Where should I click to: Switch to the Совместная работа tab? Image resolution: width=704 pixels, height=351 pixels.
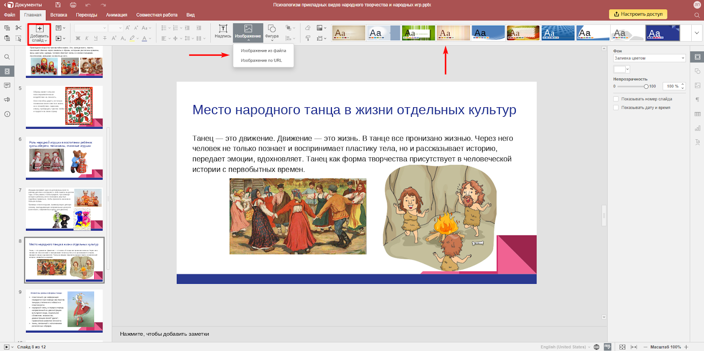[x=157, y=15]
